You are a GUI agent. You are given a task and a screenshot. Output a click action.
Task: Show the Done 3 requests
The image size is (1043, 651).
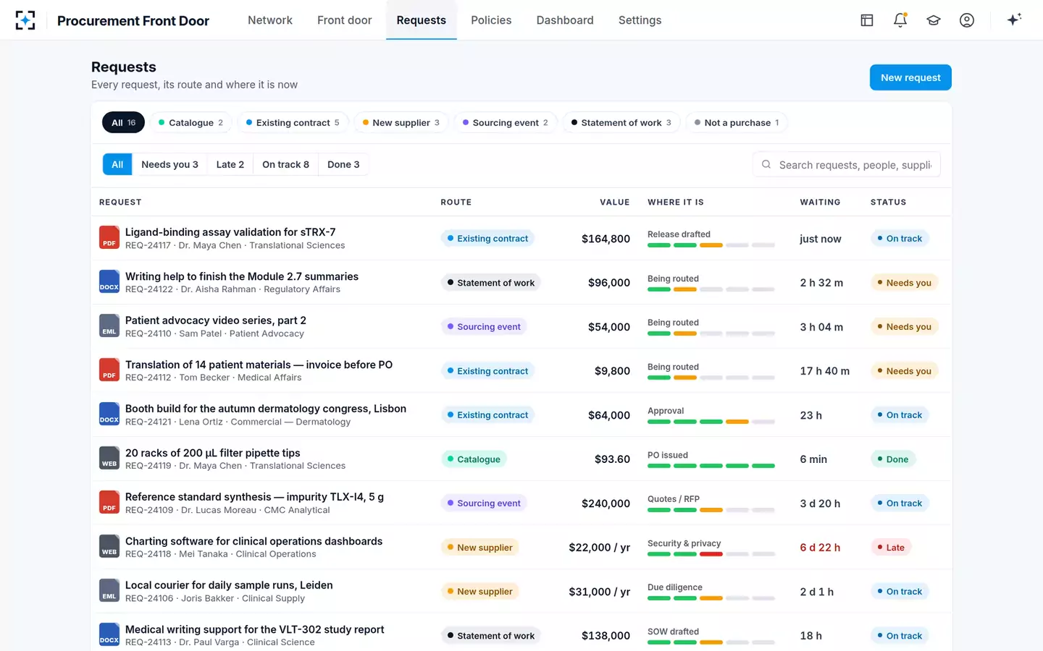click(x=343, y=165)
